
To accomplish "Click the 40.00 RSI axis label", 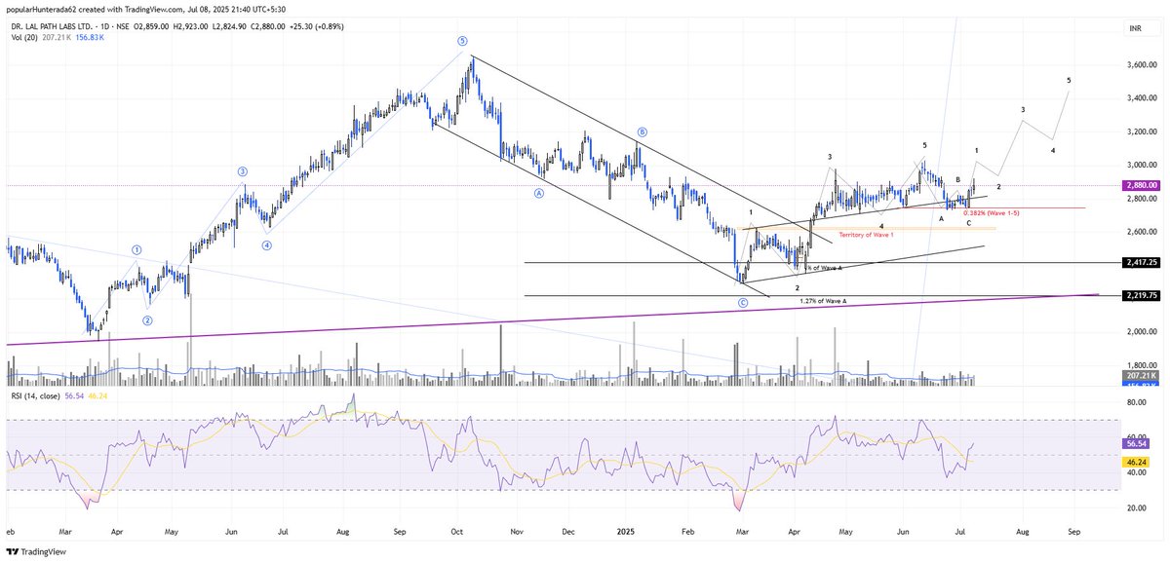I will click(x=1136, y=472).
